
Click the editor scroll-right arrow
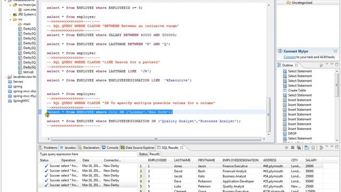pyautogui.click(x=264, y=139)
